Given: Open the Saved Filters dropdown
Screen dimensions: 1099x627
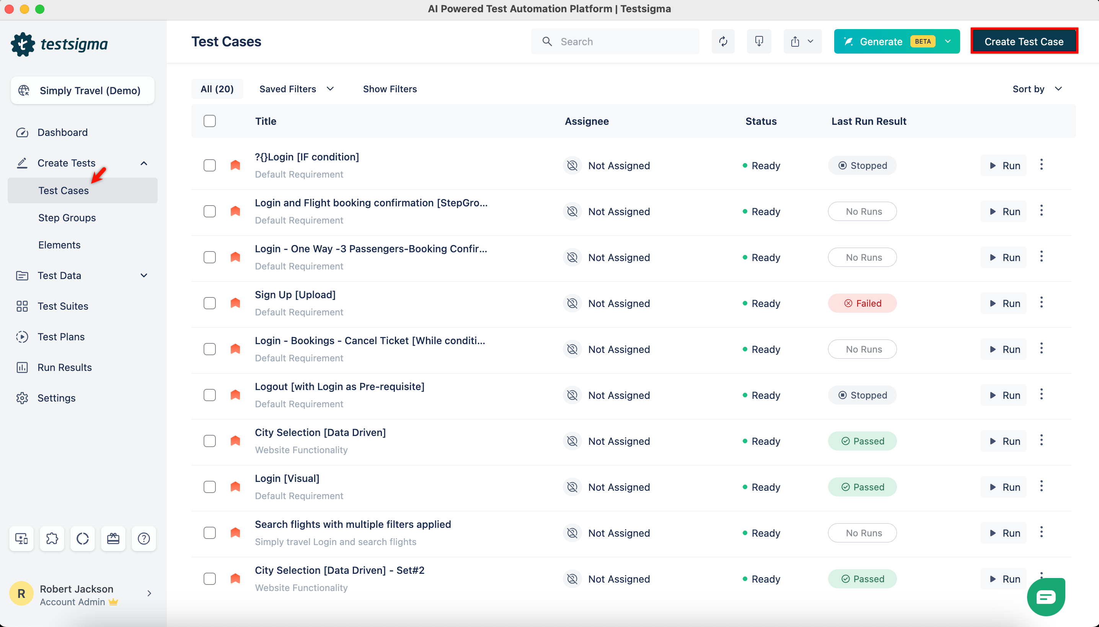Looking at the screenshot, I should point(297,89).
